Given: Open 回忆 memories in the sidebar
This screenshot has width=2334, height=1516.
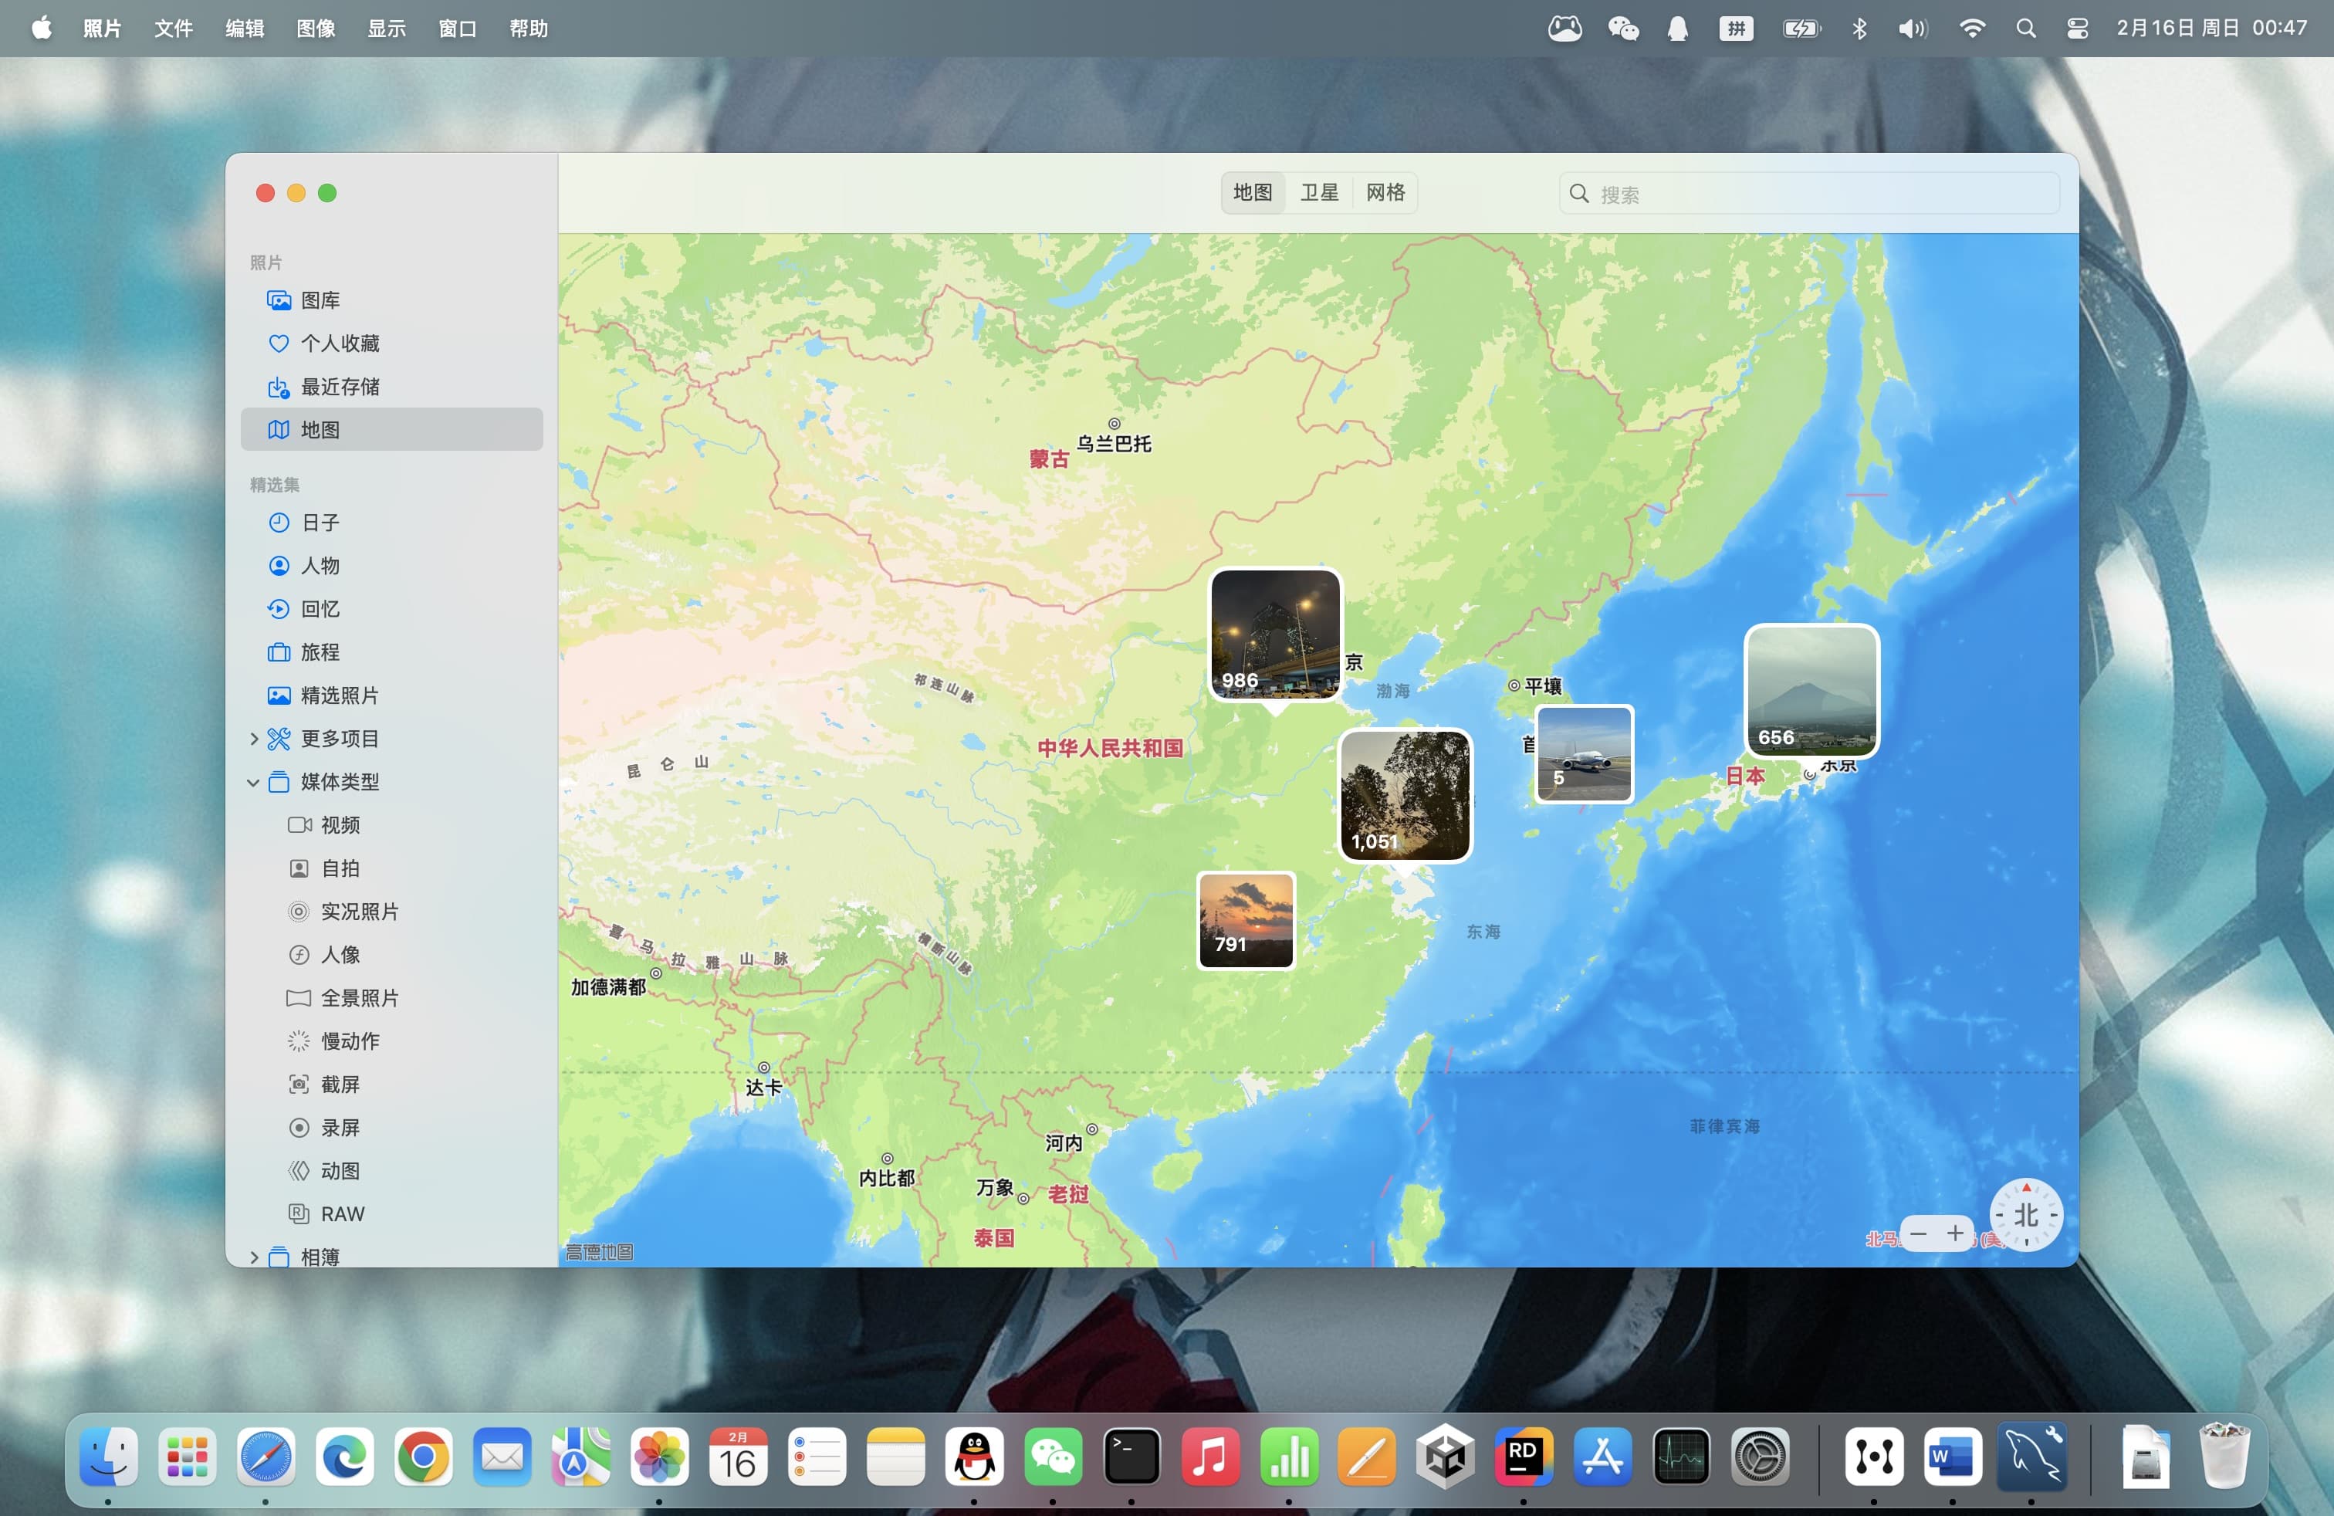Looking at the screenshot, I should tap(320, 609).
